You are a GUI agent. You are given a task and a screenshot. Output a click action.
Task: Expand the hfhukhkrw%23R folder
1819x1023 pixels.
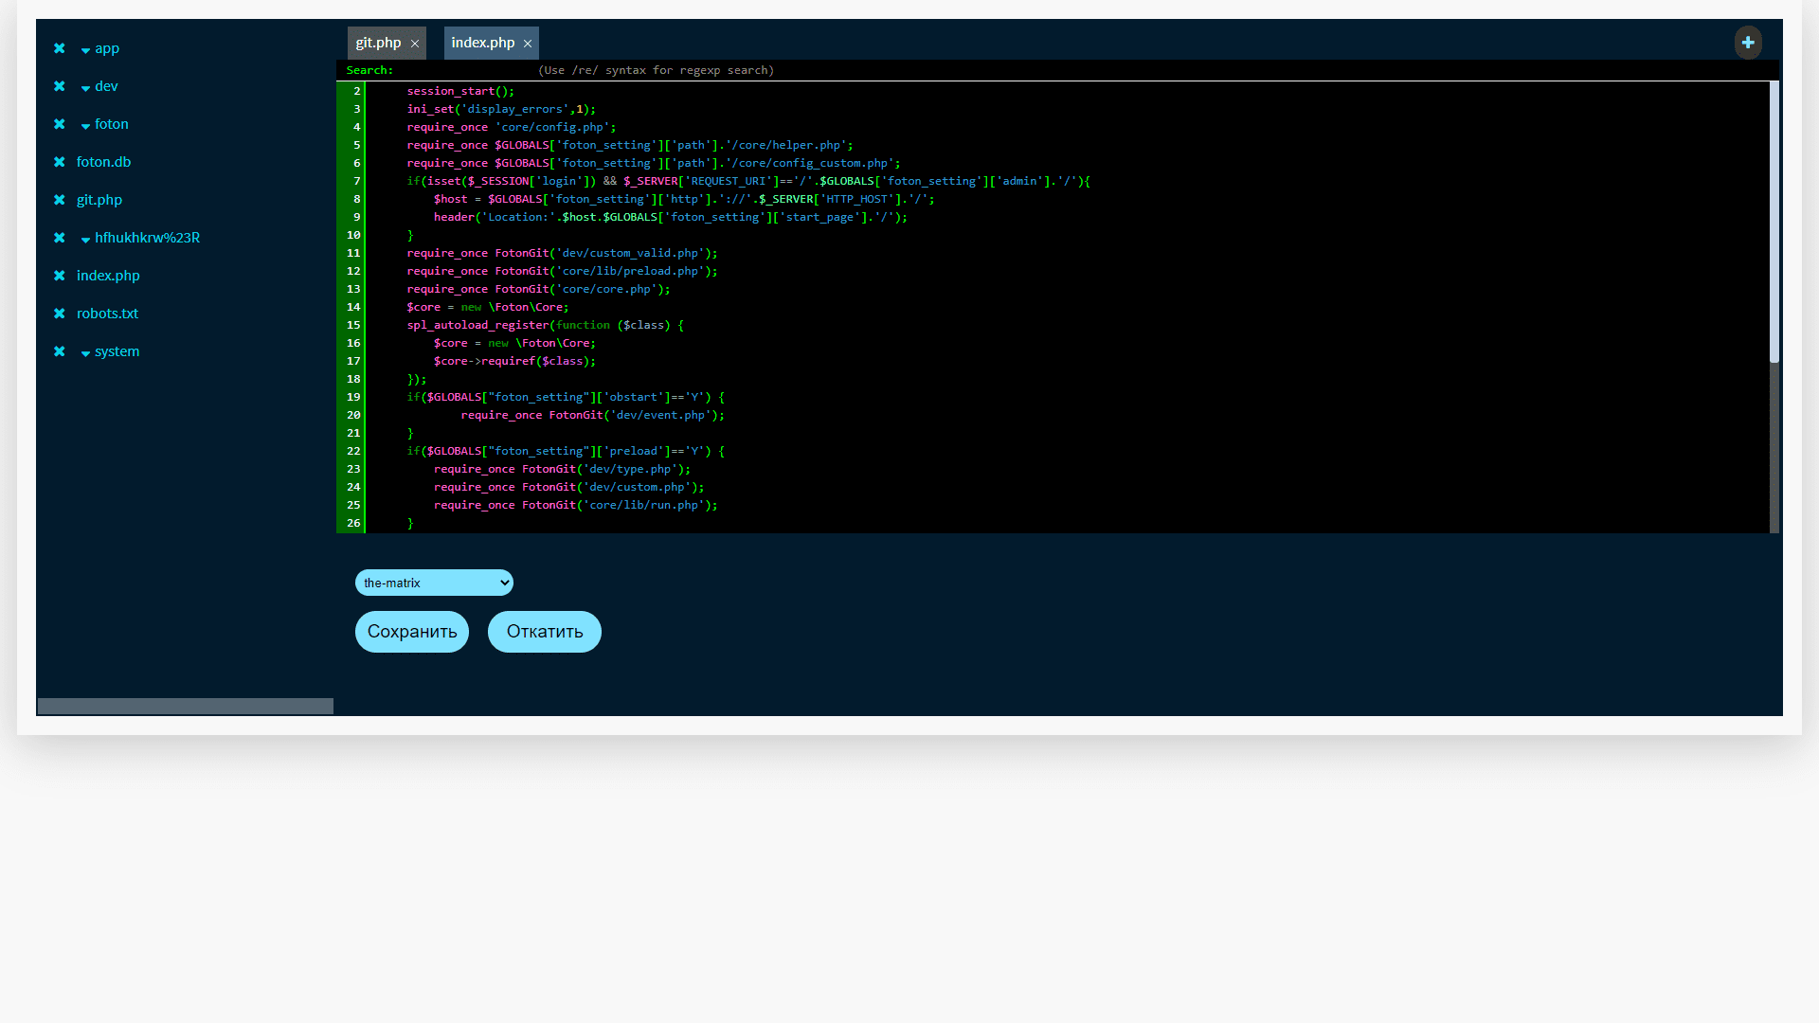pyautogui.click(x=86, y=240)
